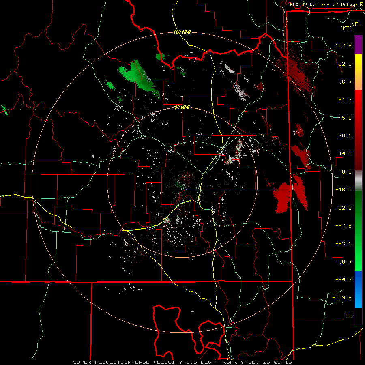Click the [KT] units label

click(x=346, y=28)
